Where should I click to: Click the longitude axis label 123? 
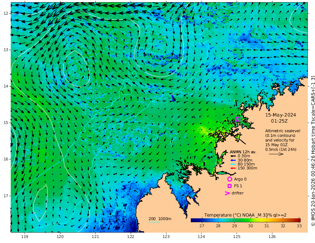coord(166,237)
